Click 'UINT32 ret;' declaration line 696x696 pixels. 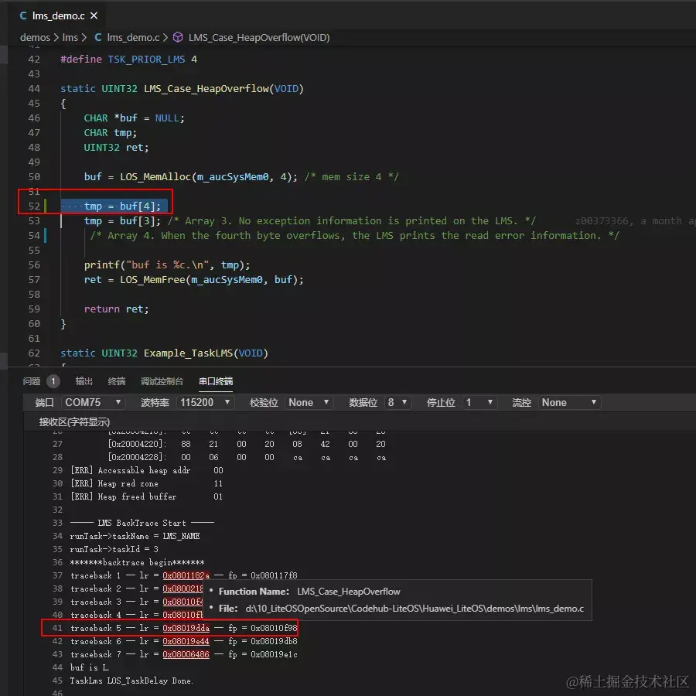116,147
